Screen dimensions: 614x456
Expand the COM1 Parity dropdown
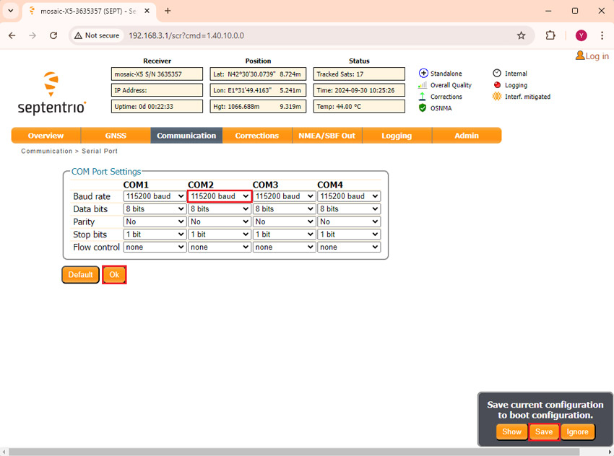tap(155, 222)
